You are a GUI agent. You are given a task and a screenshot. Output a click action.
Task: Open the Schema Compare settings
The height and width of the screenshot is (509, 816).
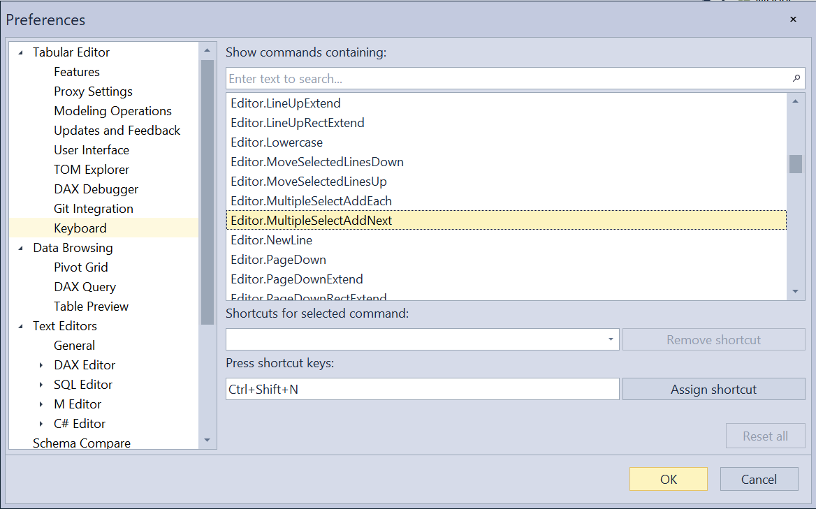(82, 443)
